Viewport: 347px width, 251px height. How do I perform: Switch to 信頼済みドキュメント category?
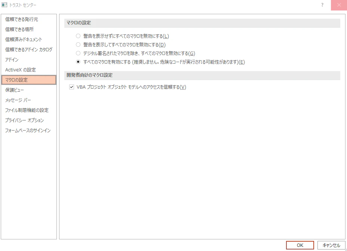29,39
